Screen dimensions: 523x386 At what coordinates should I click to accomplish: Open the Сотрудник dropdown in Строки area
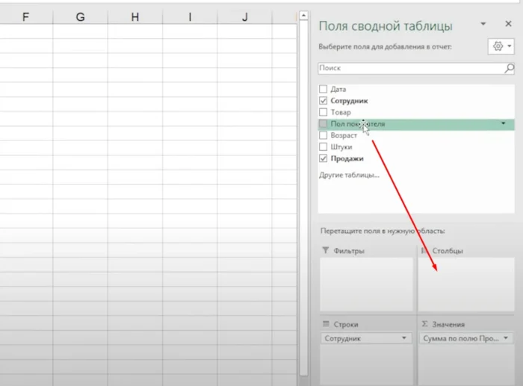tap(404, 338)
